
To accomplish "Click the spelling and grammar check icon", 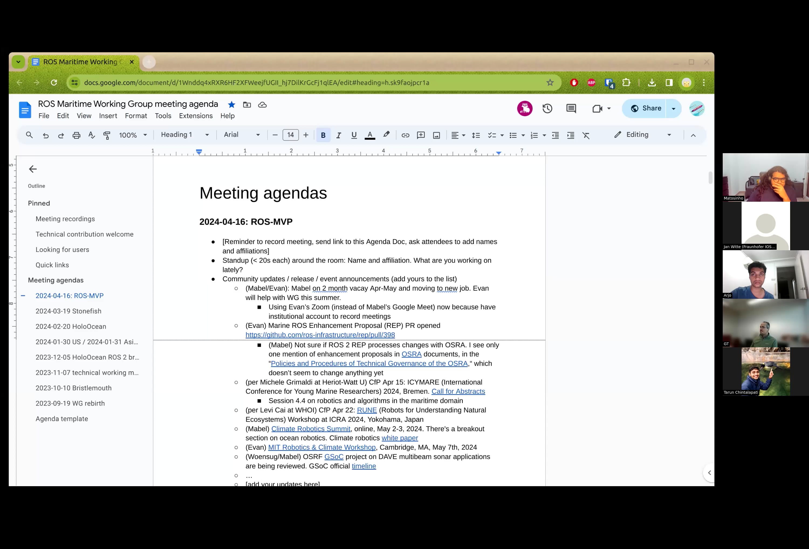I will point(92,135).
